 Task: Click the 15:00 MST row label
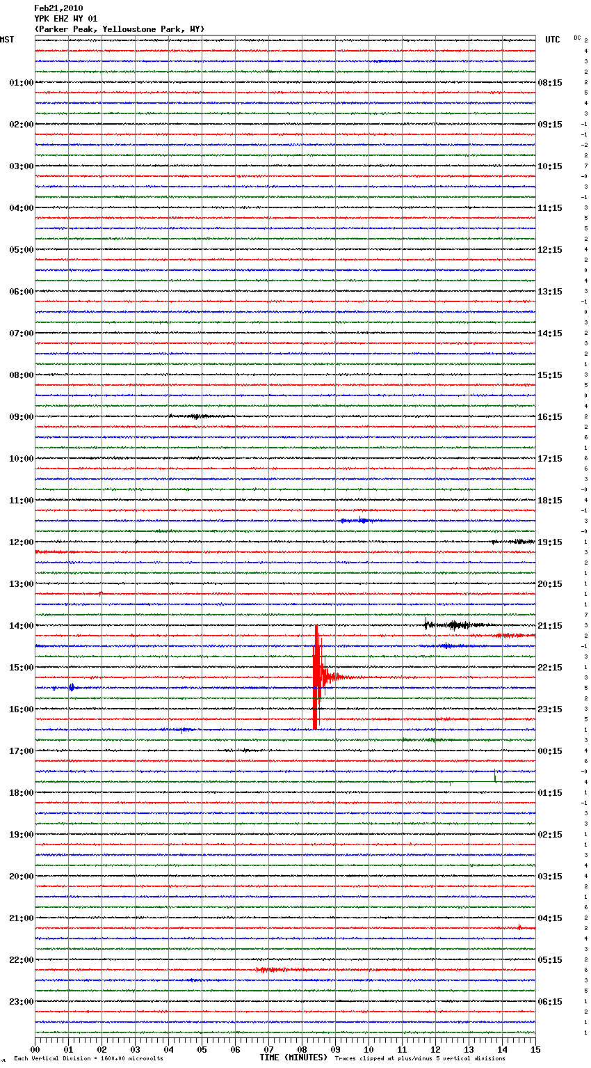[21, 668]
